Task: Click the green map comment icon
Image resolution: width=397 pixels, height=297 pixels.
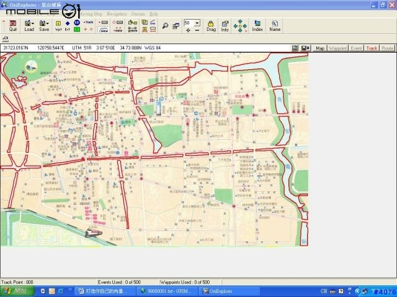Action: 77,29
